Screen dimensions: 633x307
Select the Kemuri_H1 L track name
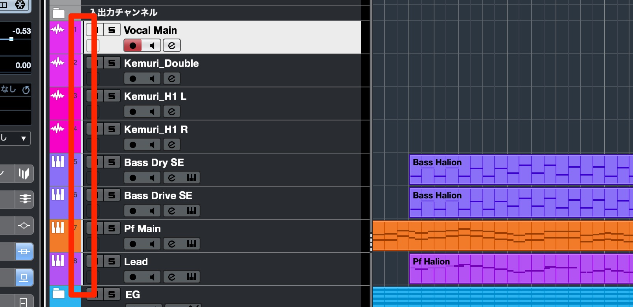click(155, 96)
